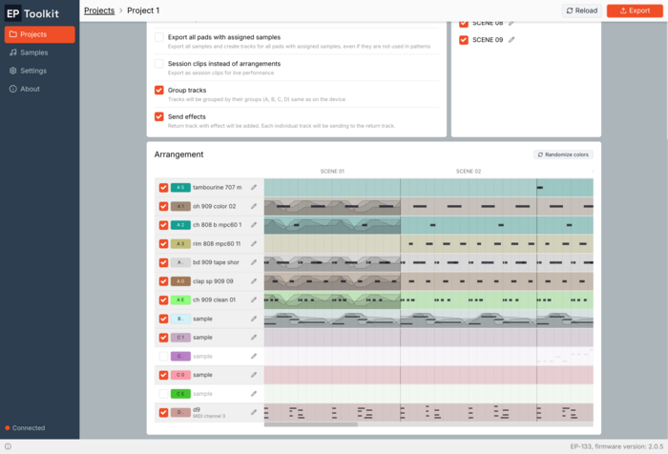Screen dimensions: 668x454
Task: Uncheck the d9 MIDI channel track
Action: click(x=163, y=412)
